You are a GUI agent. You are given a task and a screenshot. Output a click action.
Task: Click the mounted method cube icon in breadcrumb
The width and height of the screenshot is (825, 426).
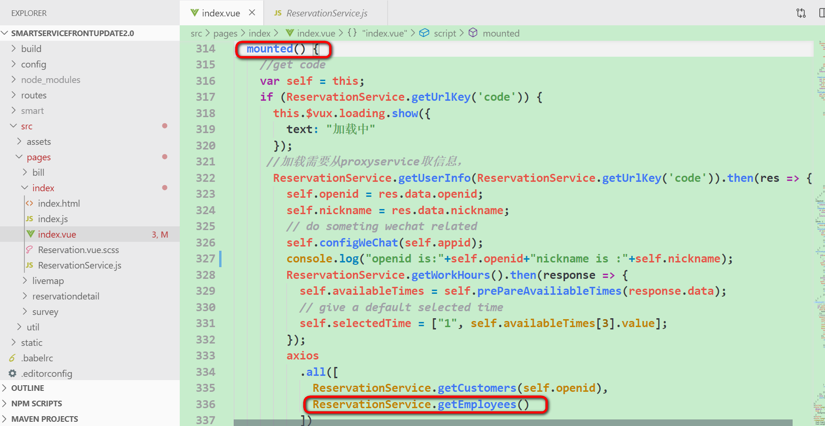(x=473, y=33)
